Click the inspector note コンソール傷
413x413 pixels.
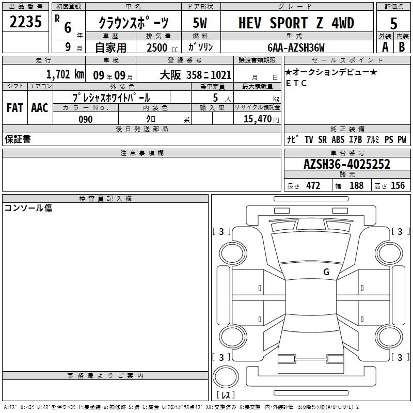[28, 209]
